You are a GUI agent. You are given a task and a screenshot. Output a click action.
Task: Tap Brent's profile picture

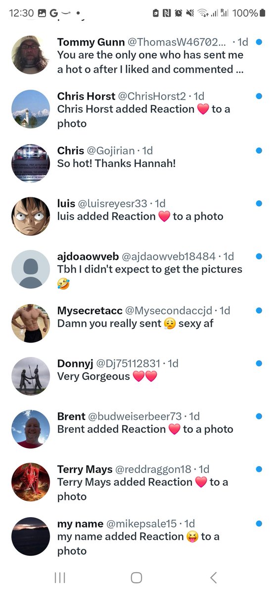click(31, 429)
